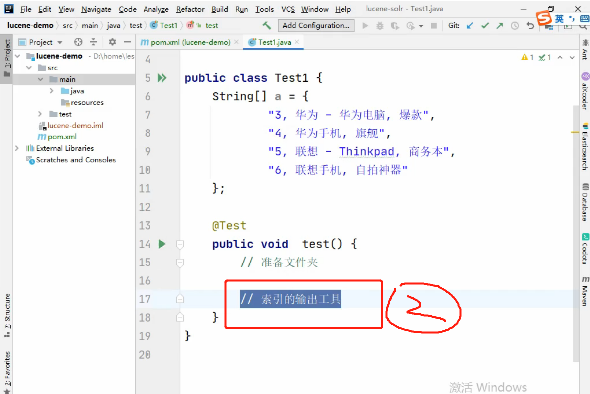Open the aiXcoder tool window
The width and height of the screenshot is (590, 394).
click(585, 91)
